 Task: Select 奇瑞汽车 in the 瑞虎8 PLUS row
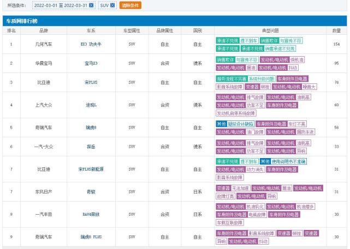click(x=44, y=237)
